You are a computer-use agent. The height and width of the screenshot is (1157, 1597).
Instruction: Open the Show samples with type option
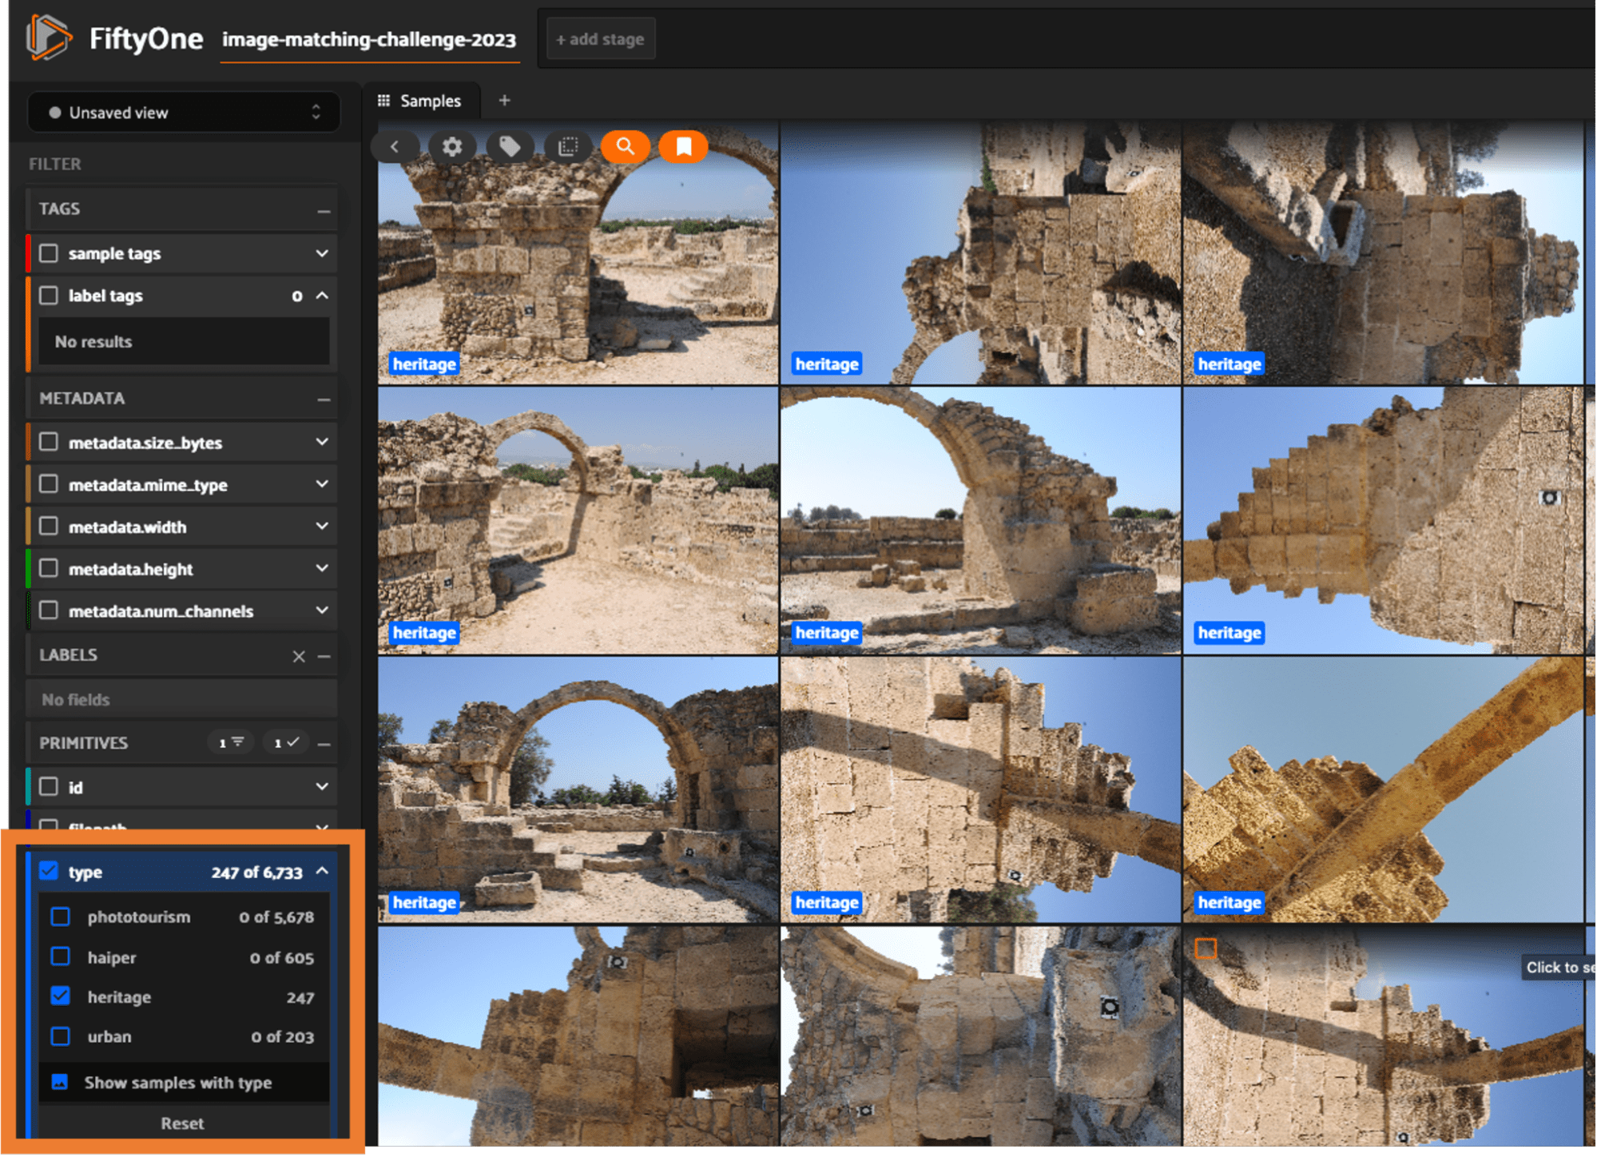[x=177, y=1083]
